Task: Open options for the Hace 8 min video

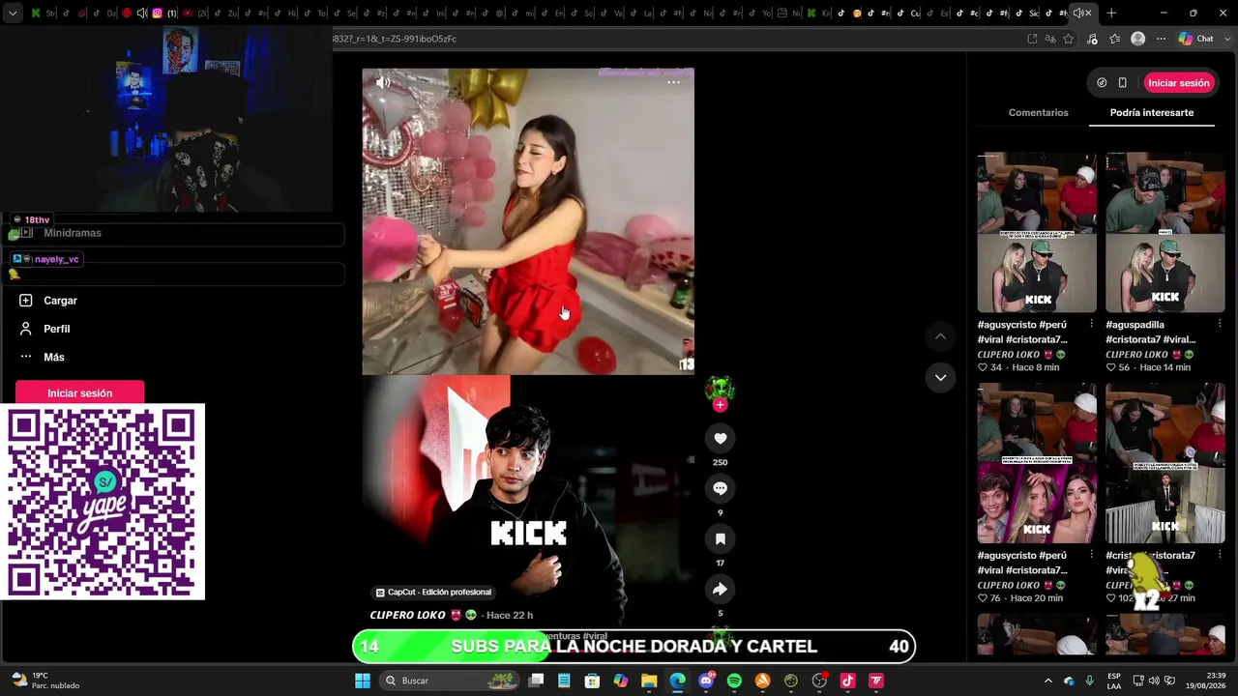Action: click(1091, 324)
